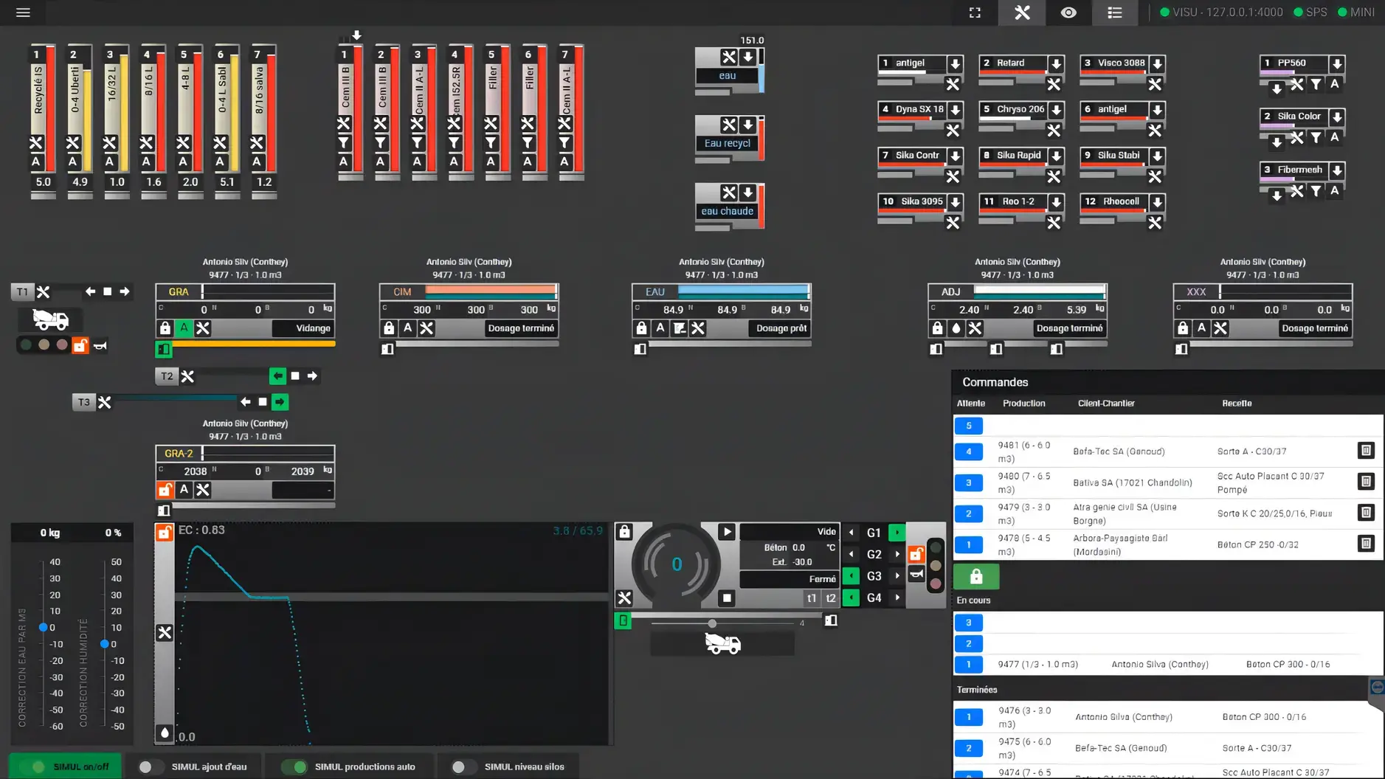The image size is (1385, 779).
Task: Toggle SIMUL ajout d'eau
Action: (150, 766)
